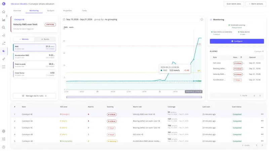Open Vibration Models breadcrumb link
Viewport: 269px width, 151px height.
point(19,4)
